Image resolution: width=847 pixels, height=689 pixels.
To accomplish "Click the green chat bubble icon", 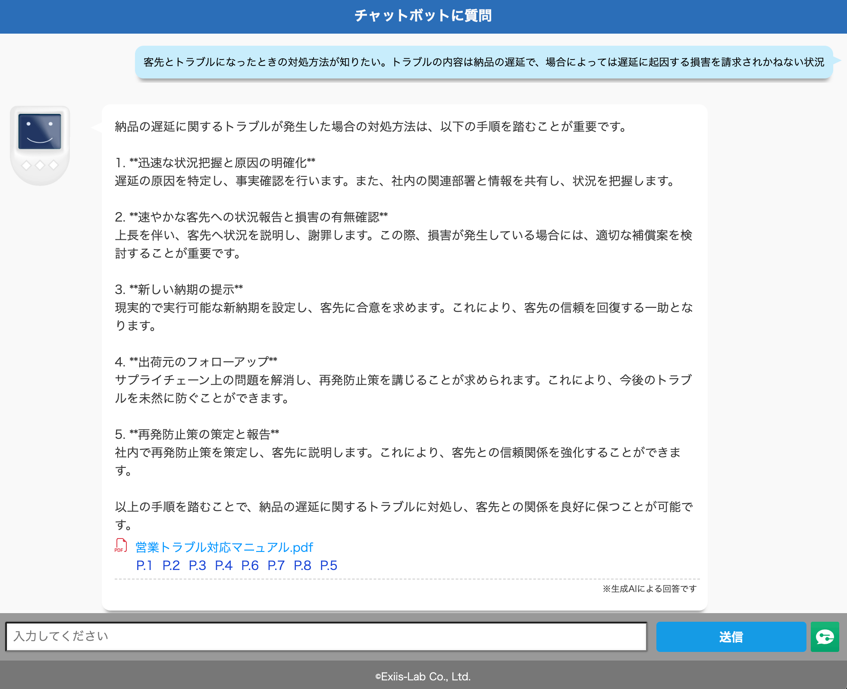I will 825,637.
